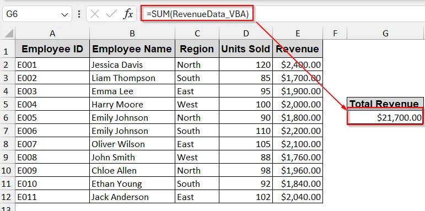This screenshot has width=425, height=211.
Task: Select the $2,400.00 revenue cell
Action: [x=298, y=64]
